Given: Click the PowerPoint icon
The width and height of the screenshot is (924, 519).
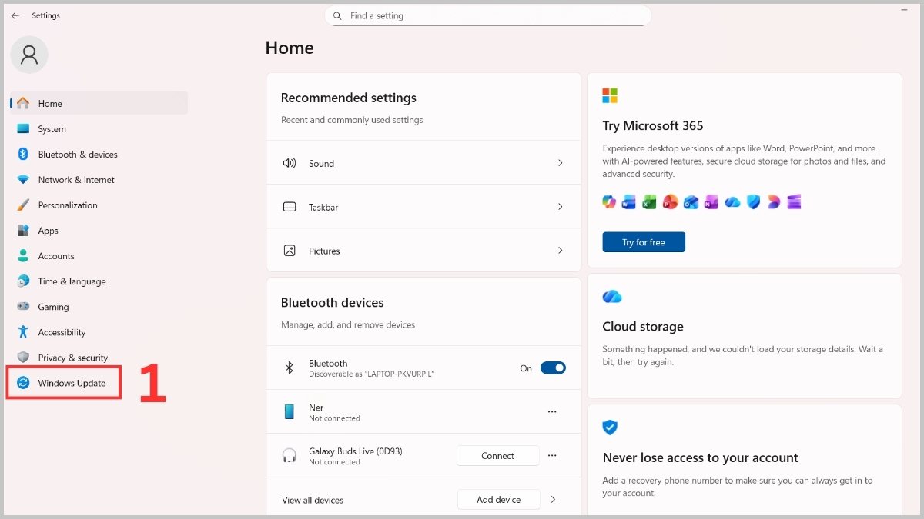Looking at the screenshot, I should [x=670, y=201].
